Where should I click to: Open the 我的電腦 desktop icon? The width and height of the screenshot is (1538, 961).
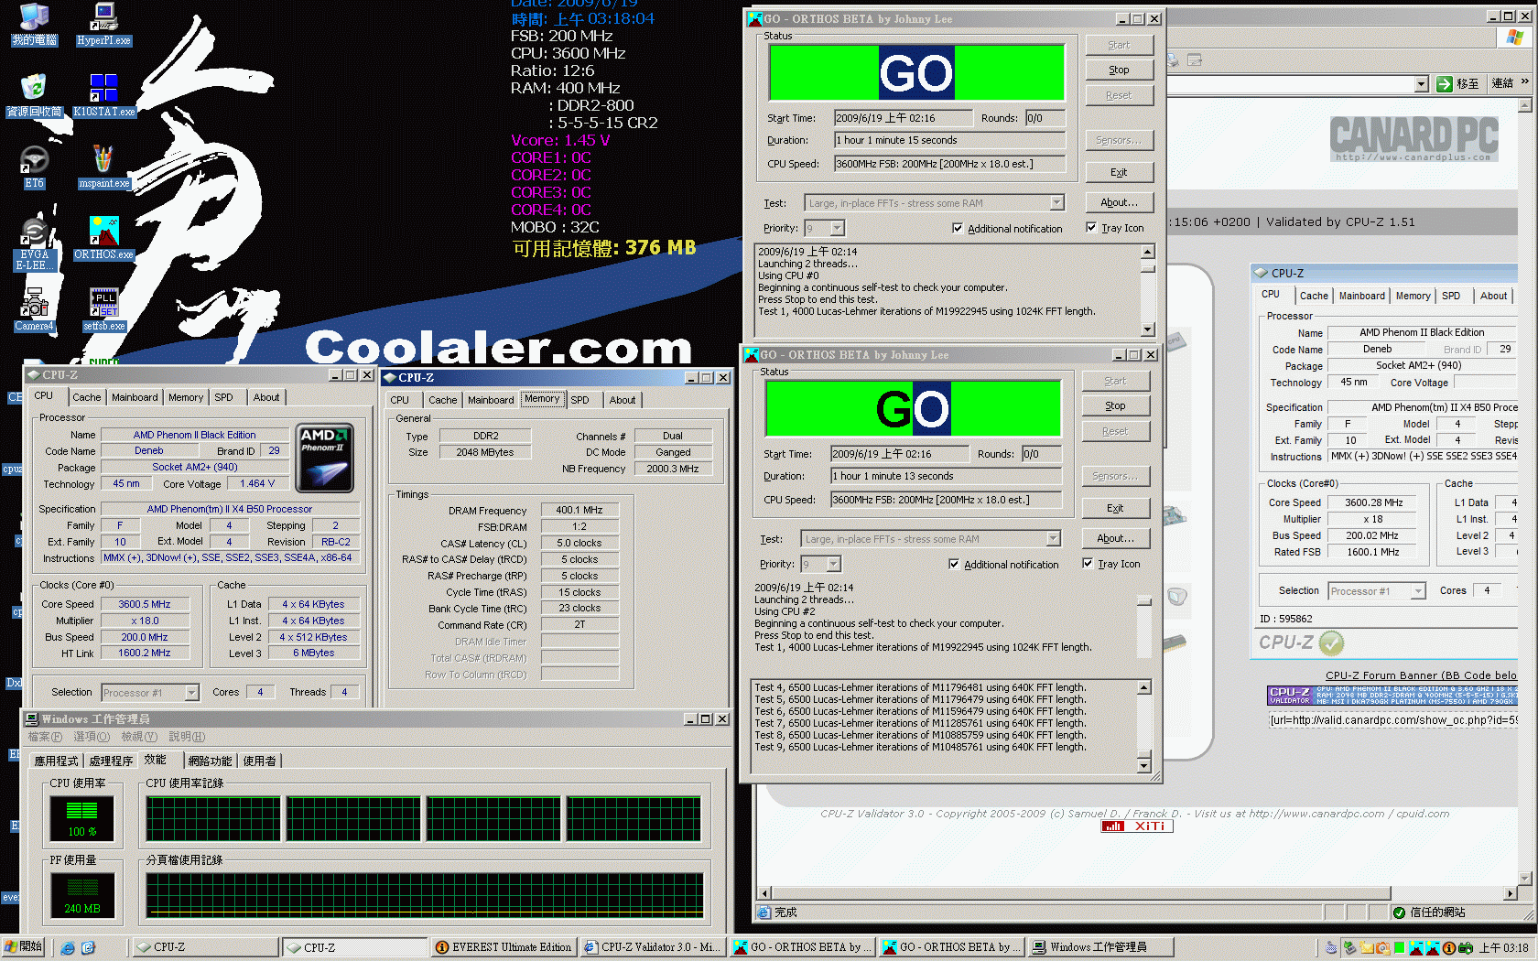click(x=34, y=24)
